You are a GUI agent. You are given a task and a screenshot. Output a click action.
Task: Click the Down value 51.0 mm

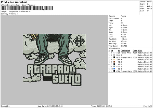[124, 32]
